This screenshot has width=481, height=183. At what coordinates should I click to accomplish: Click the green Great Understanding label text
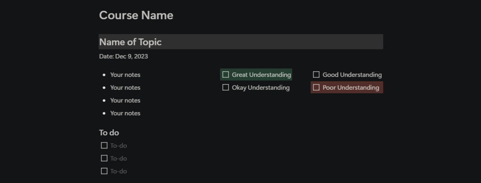click(x=261, y=75)
